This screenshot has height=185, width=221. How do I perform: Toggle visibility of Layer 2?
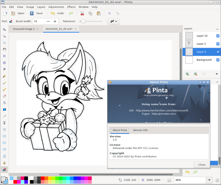(218, 44)
